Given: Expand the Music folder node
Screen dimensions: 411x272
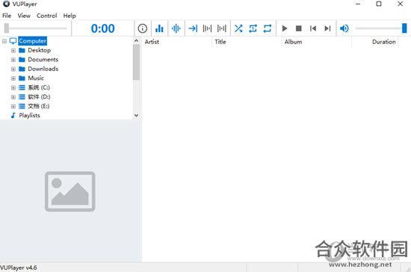Looking at the screenshot, I should pyautogui.click(x=13, y=78).
